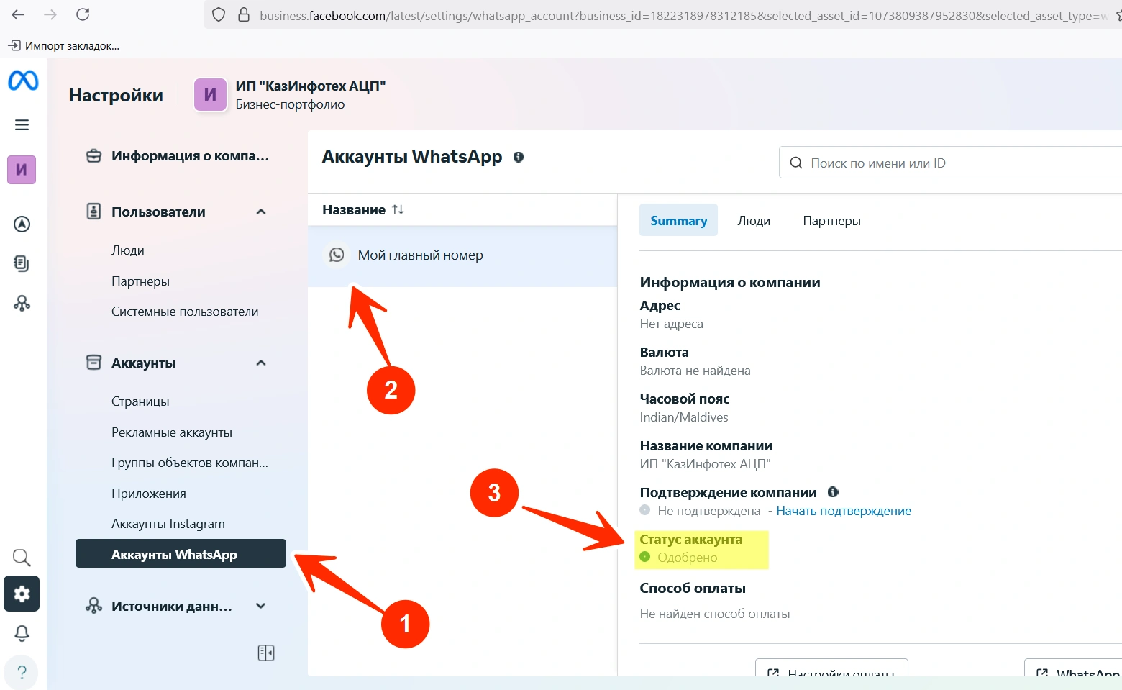This screenshot has height=690, width=1122.
Task: Reload the page with the refresh icon
Action: 83,14
